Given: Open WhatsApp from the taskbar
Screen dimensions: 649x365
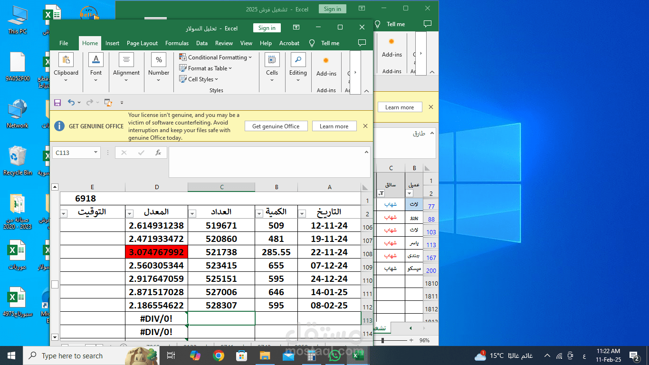Looking at the screenshot, I should [x=335, y=355].
